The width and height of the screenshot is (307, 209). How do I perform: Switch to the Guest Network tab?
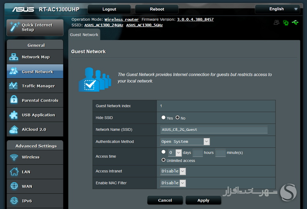pyautogui.click(x=84, y=35)
